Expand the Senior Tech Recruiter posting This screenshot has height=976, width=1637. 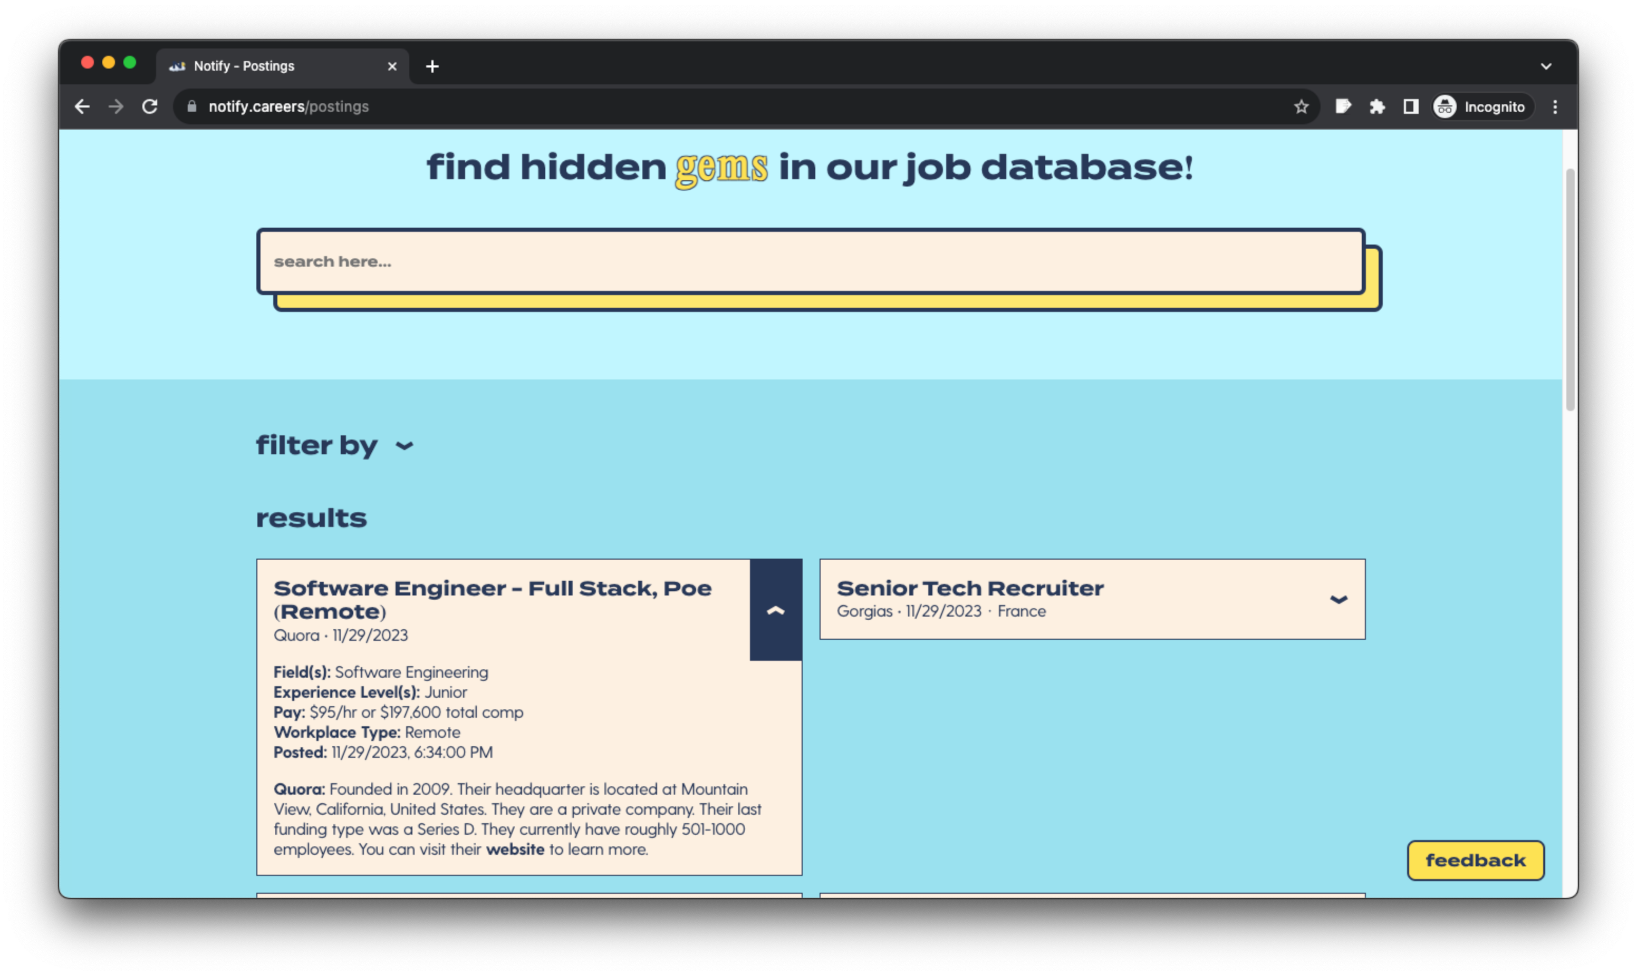click(x=1339, y=599)
